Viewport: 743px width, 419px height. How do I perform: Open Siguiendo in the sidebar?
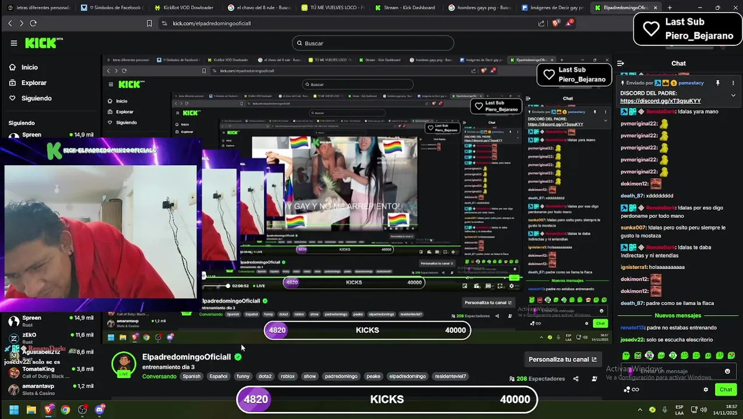(x=30, y=98)
